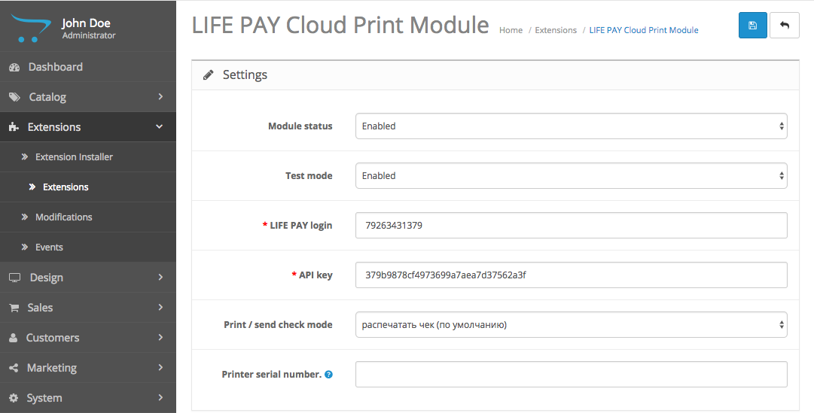This screenshot has width=814, height=413.
Task: Expand the Marketing menu chevron
Action: pyautogui.click(x=160, y=367)
